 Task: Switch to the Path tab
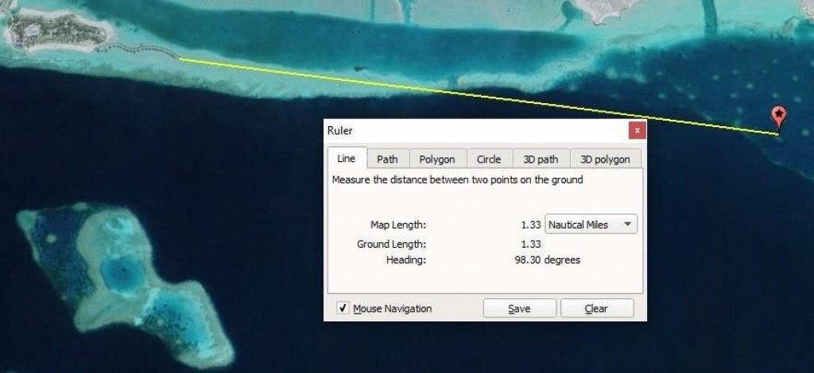[x=387, y=159]
